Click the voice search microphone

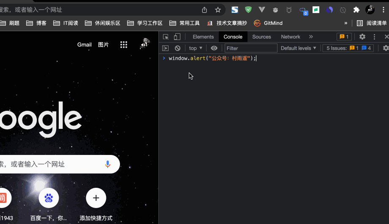[x=108, y=164]
